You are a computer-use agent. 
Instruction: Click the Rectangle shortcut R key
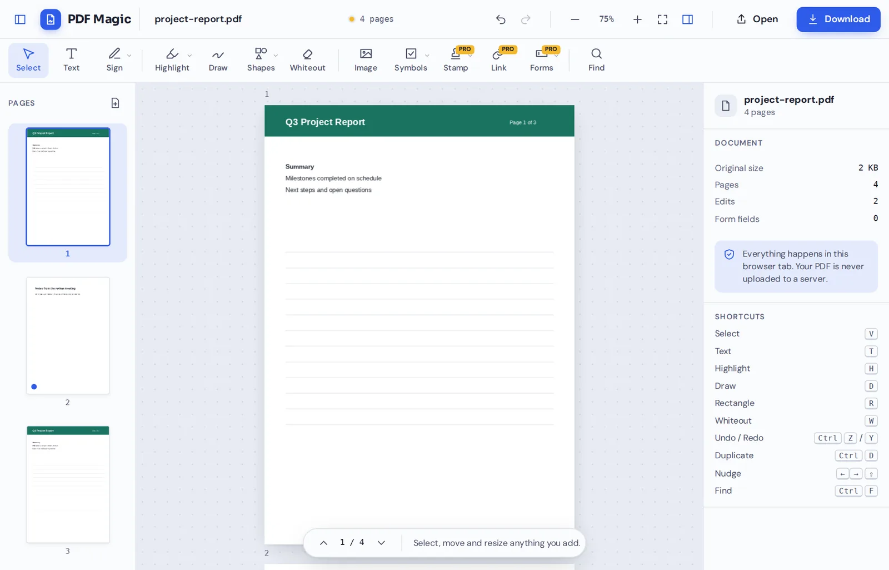click(871, 403)
